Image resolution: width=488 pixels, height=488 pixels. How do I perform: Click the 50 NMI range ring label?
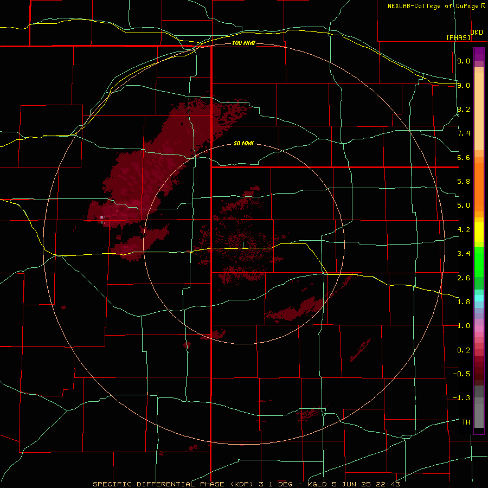[x=243, y=143]
